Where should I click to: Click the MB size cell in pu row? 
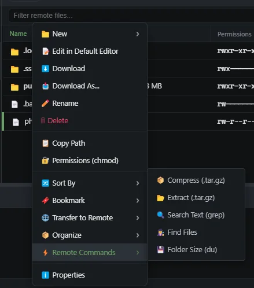(x=154, y=86)
